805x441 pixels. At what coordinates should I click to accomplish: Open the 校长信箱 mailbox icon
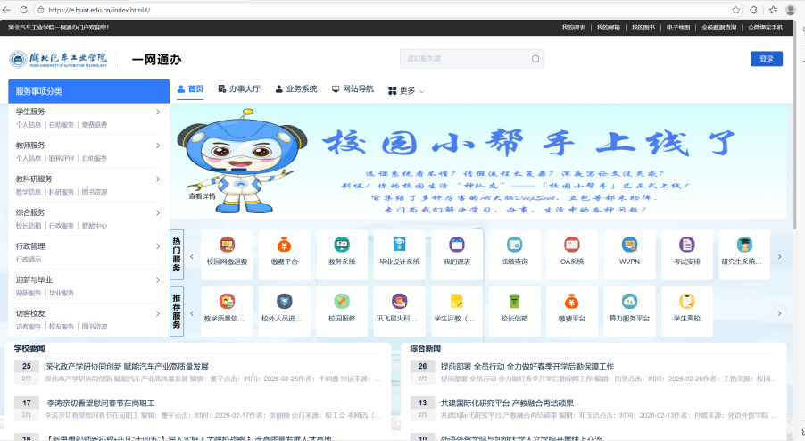tap(514, 302)
